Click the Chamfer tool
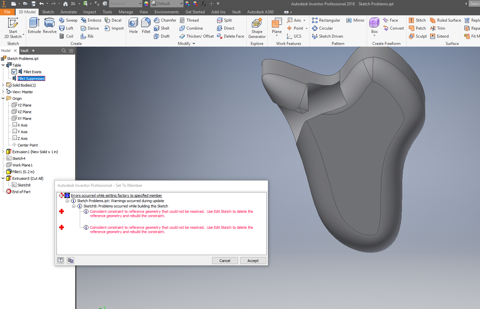The width and height of the screenshot is (480, 309). [x=165, y=20]
